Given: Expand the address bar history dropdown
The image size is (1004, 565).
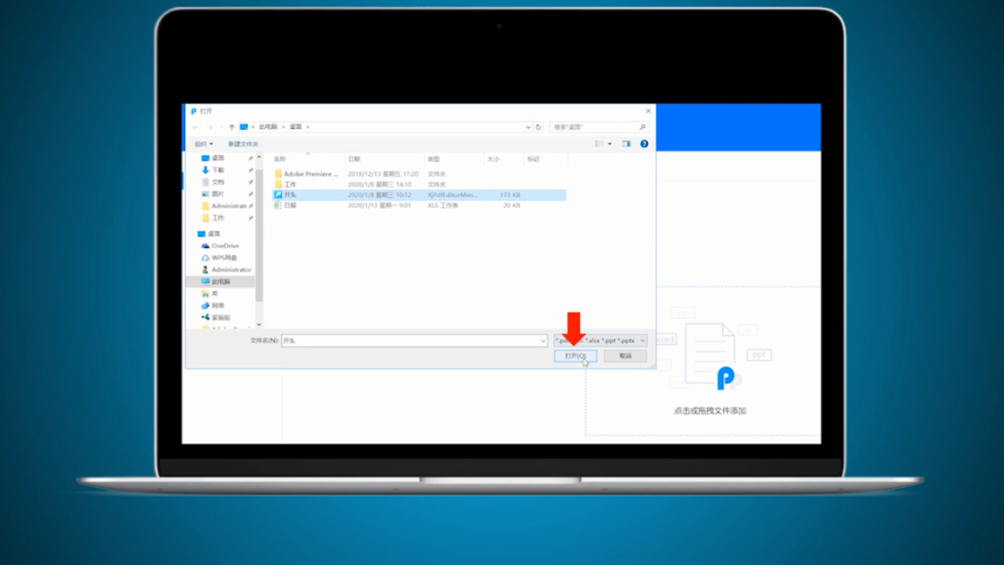Looking at the screenshot, I should point(528,127).
